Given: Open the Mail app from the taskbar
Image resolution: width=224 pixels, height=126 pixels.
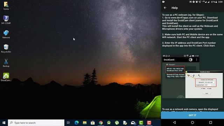Looking at the screenshot, I should pyautogui.click(x=133, y=123).
